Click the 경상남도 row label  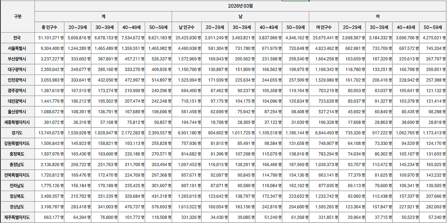click(x=17, y=207)
